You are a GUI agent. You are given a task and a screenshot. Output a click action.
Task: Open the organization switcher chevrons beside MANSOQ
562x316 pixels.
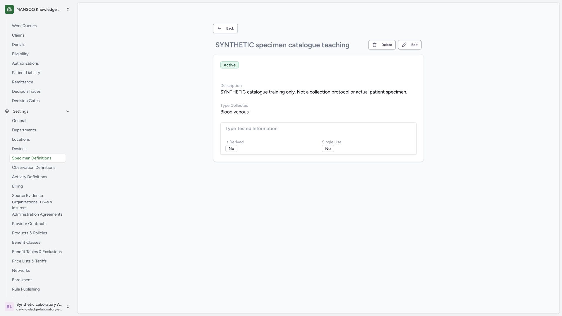click(68, 9)
